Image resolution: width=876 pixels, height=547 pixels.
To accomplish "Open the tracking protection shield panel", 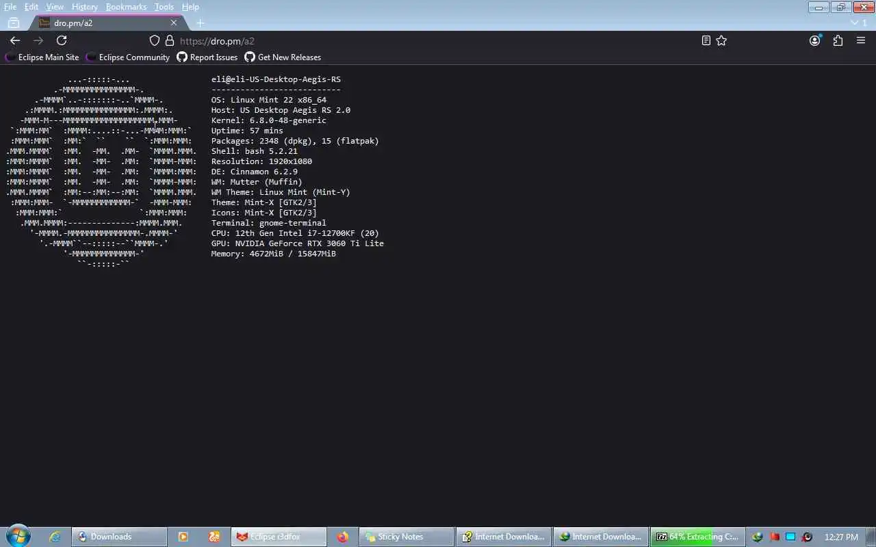I will [x=155, y=40].
